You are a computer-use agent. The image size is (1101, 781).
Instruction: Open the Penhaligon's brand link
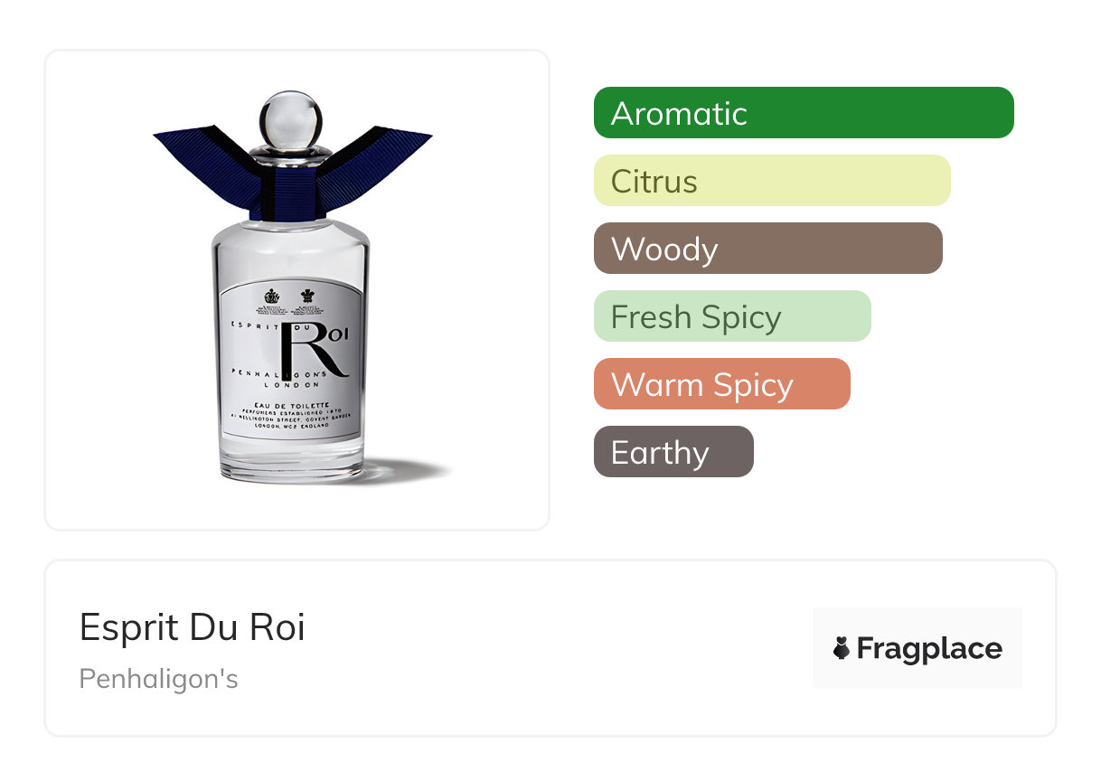tap(159, 679)
